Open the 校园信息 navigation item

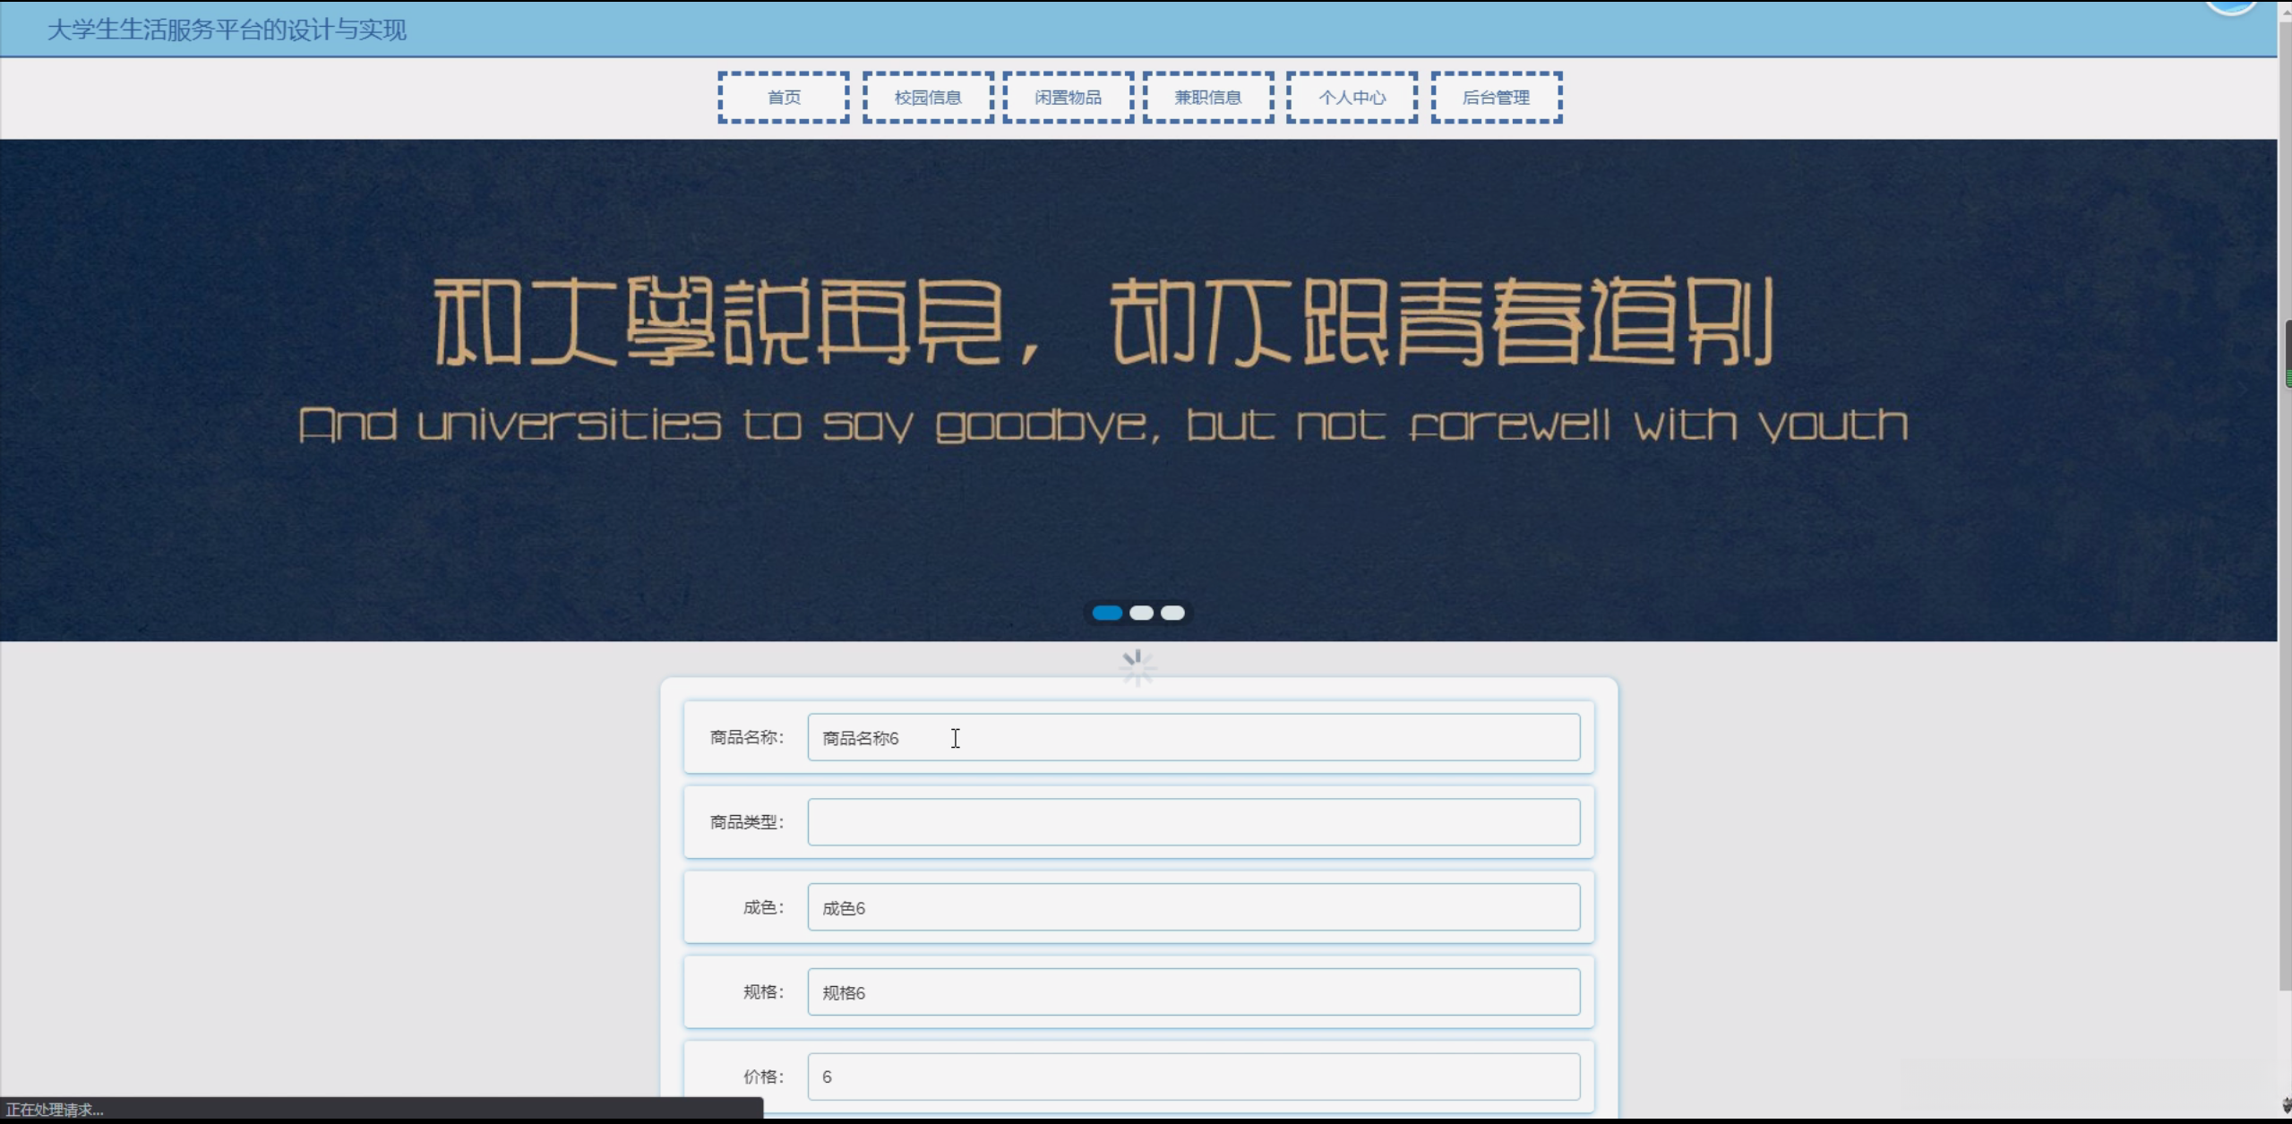coord(928,97)
